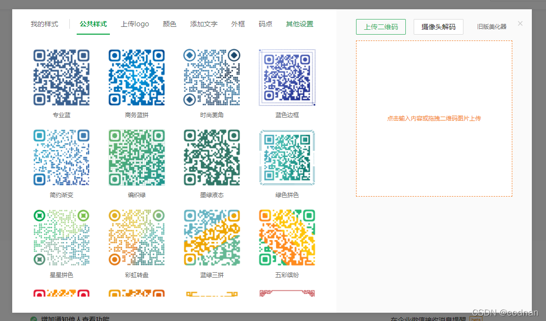546x321 pixels.
Task: Click the 墨绿液态 style label
Action: tap(212, 195)
